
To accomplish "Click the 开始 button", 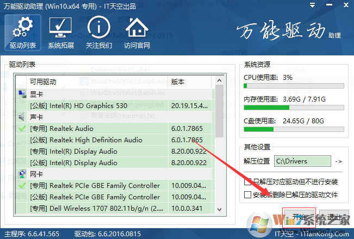I will coord(300,217).
